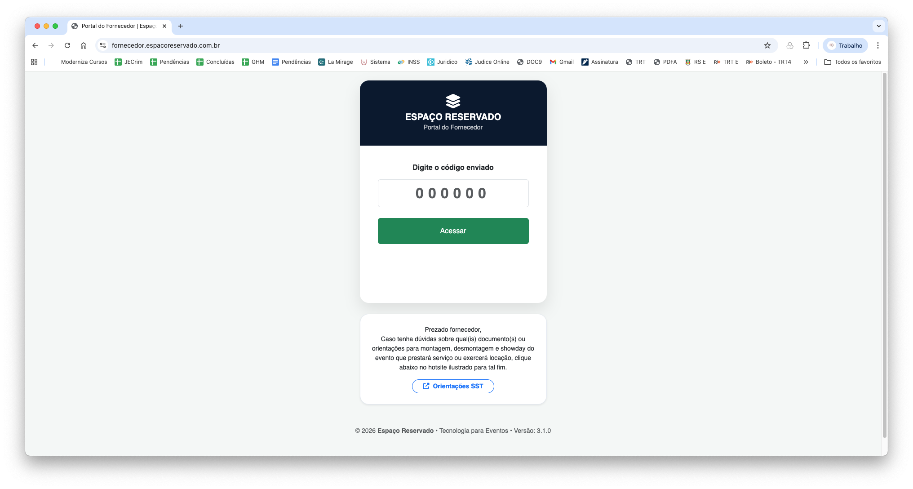
Task: Open the Trabalho profile menu
Action: [x=846, y=45]
